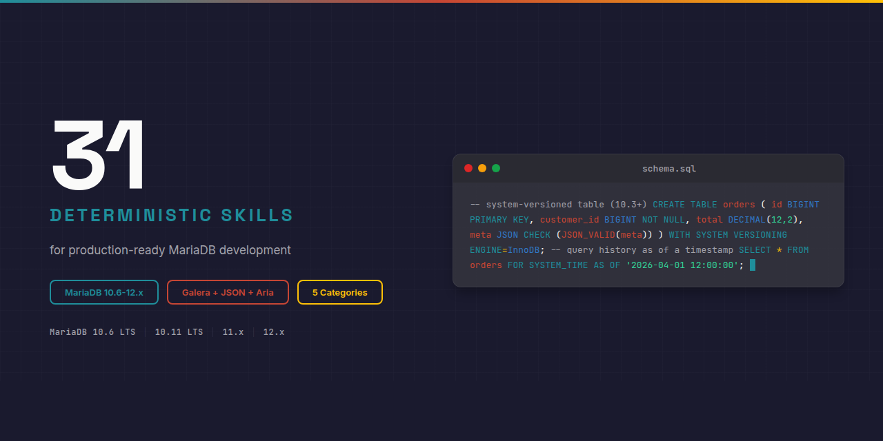Viewport: 883px width, 441px height.
Task: Click ENGINE=InnoDB text in code
Action: click(x=505, y=250)
